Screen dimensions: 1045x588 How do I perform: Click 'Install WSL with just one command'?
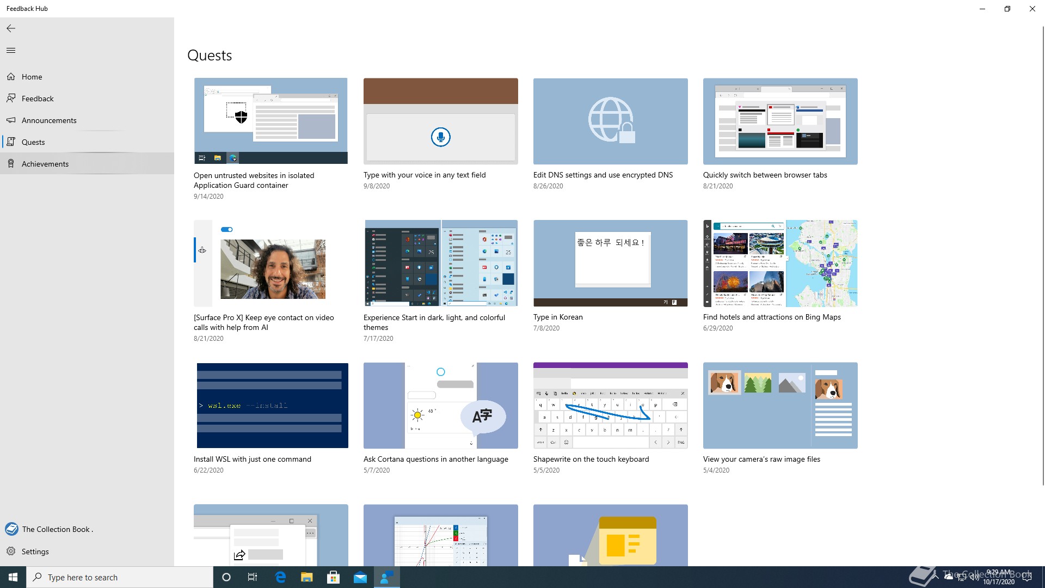(253, 459)
